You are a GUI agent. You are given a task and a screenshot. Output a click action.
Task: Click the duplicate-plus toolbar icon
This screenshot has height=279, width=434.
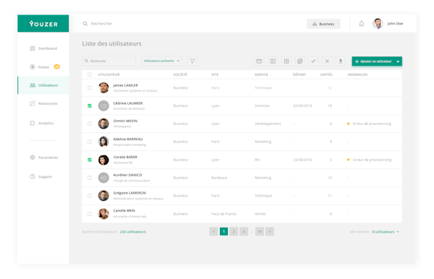(x=299, y=61)
